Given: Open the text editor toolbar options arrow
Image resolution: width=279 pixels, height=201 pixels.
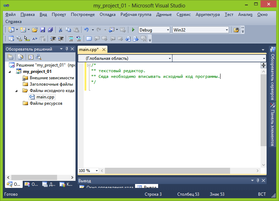Looking at the screenshot, I should [x=150, y=40].
